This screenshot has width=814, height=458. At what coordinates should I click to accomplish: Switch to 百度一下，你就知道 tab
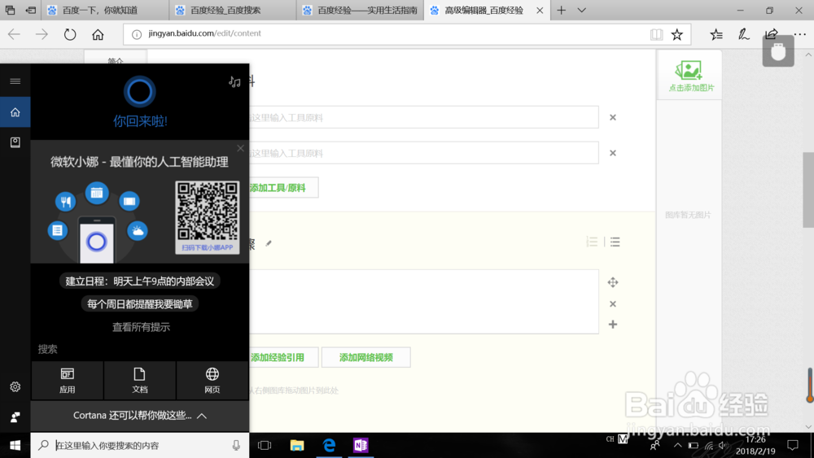[x=105, y=10]
